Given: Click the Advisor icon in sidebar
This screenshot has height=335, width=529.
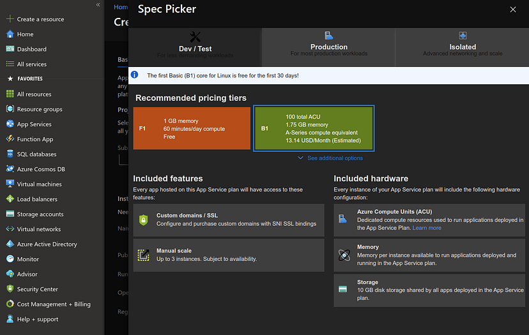Looking at the screenshot, I should [x=10, y=274].
